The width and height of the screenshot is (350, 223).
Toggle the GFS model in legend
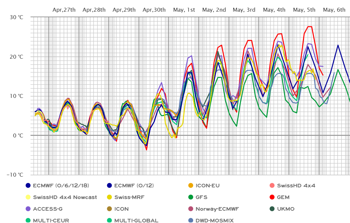pyautogui.click(x=191, y=197)
